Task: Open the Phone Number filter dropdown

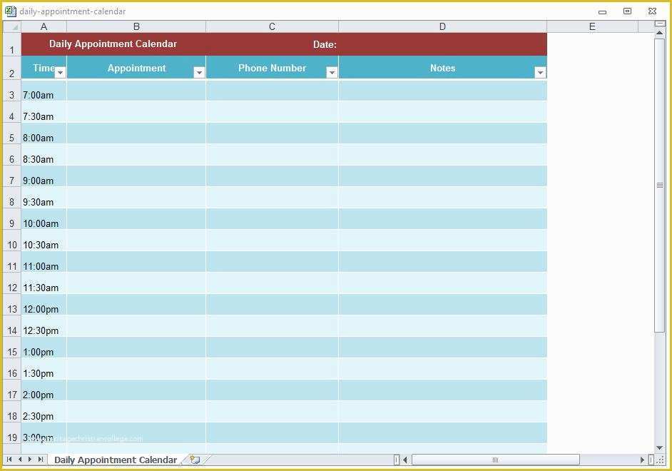Action: click(x=332, y=72)
